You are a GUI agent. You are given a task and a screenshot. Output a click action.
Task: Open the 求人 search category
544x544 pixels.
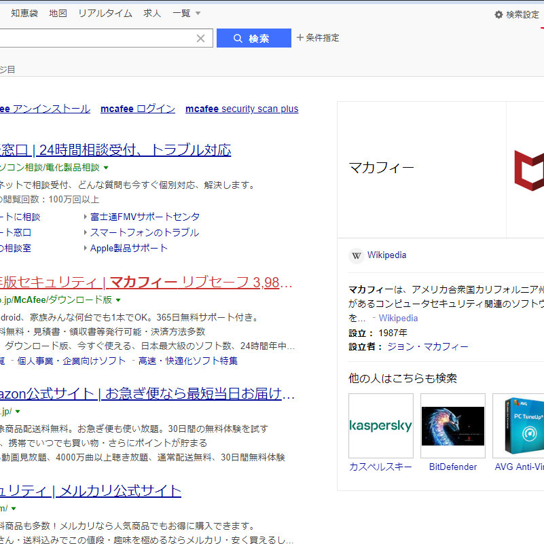point(151,12)
